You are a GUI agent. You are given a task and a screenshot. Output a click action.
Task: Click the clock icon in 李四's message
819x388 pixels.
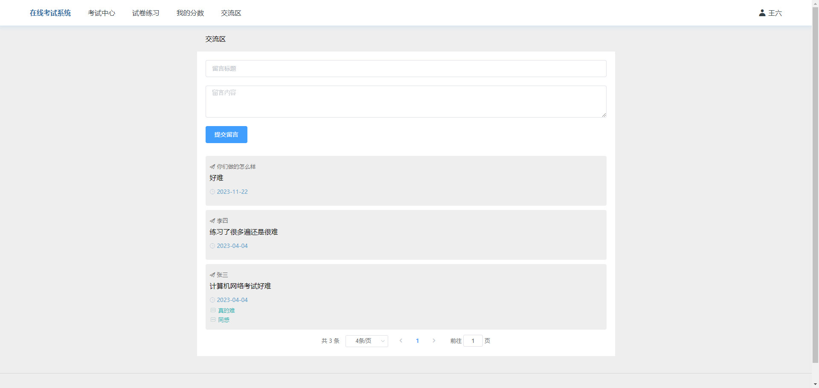212,246
